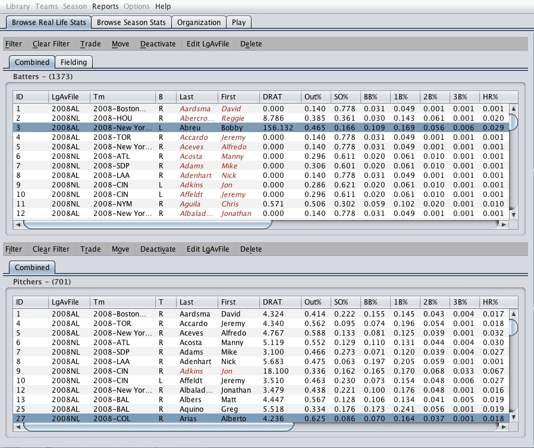Switch to the Fielding sub-tab

pos(74,62)
